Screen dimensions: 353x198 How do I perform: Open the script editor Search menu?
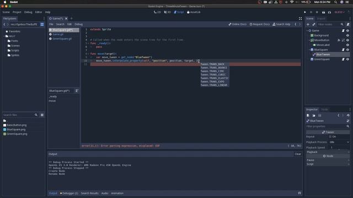click(x=60, y=24)
